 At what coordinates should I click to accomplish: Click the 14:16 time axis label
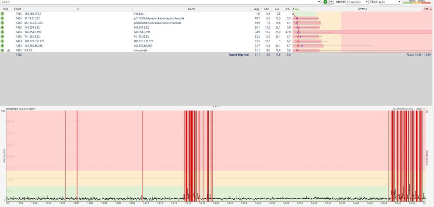point(188,204)
